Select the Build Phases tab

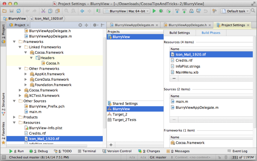coord(211,33)
